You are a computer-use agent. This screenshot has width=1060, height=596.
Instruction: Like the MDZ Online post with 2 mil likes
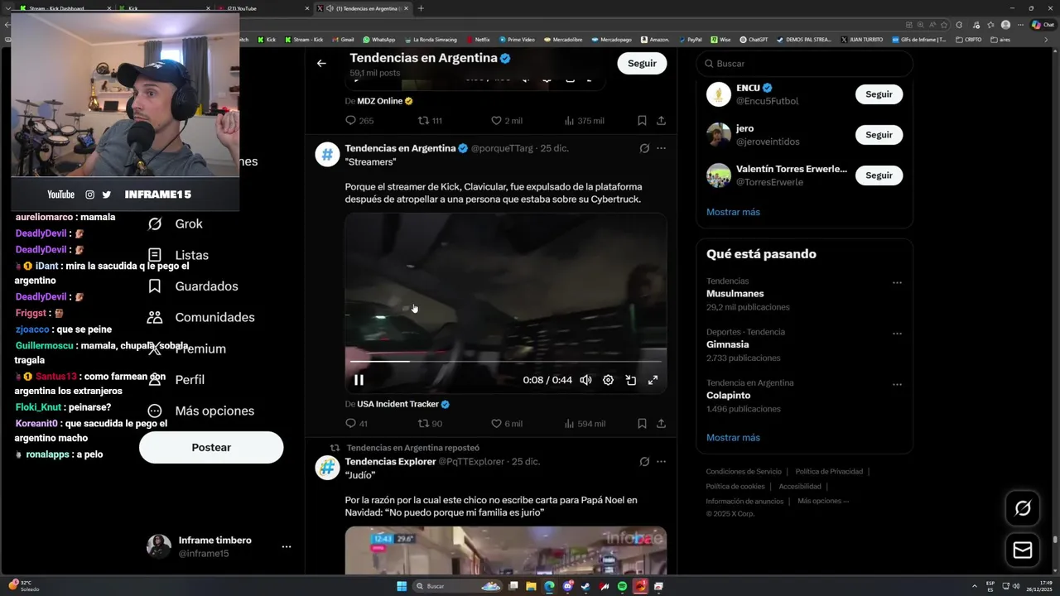(x=506, y=121)
